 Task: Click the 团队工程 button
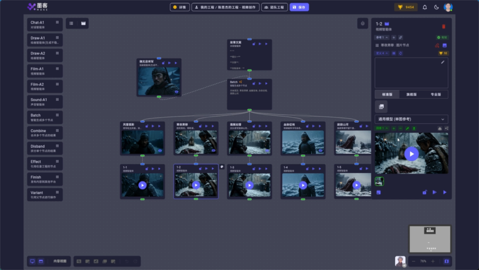275,7
